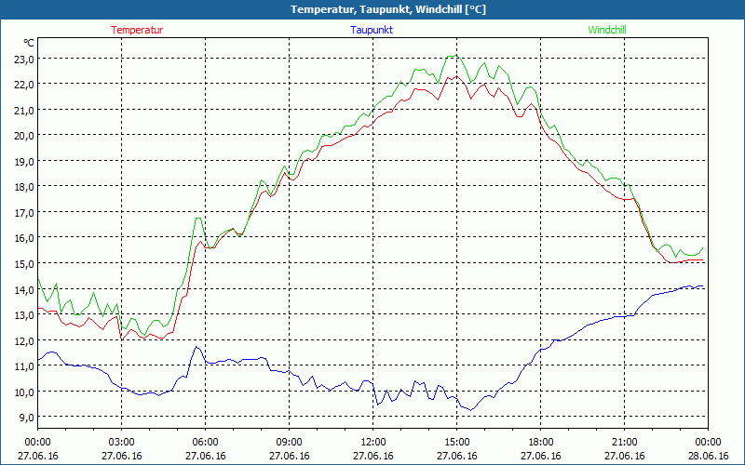Click the 06:00 time axis label
745x465 pixels.
205,443
